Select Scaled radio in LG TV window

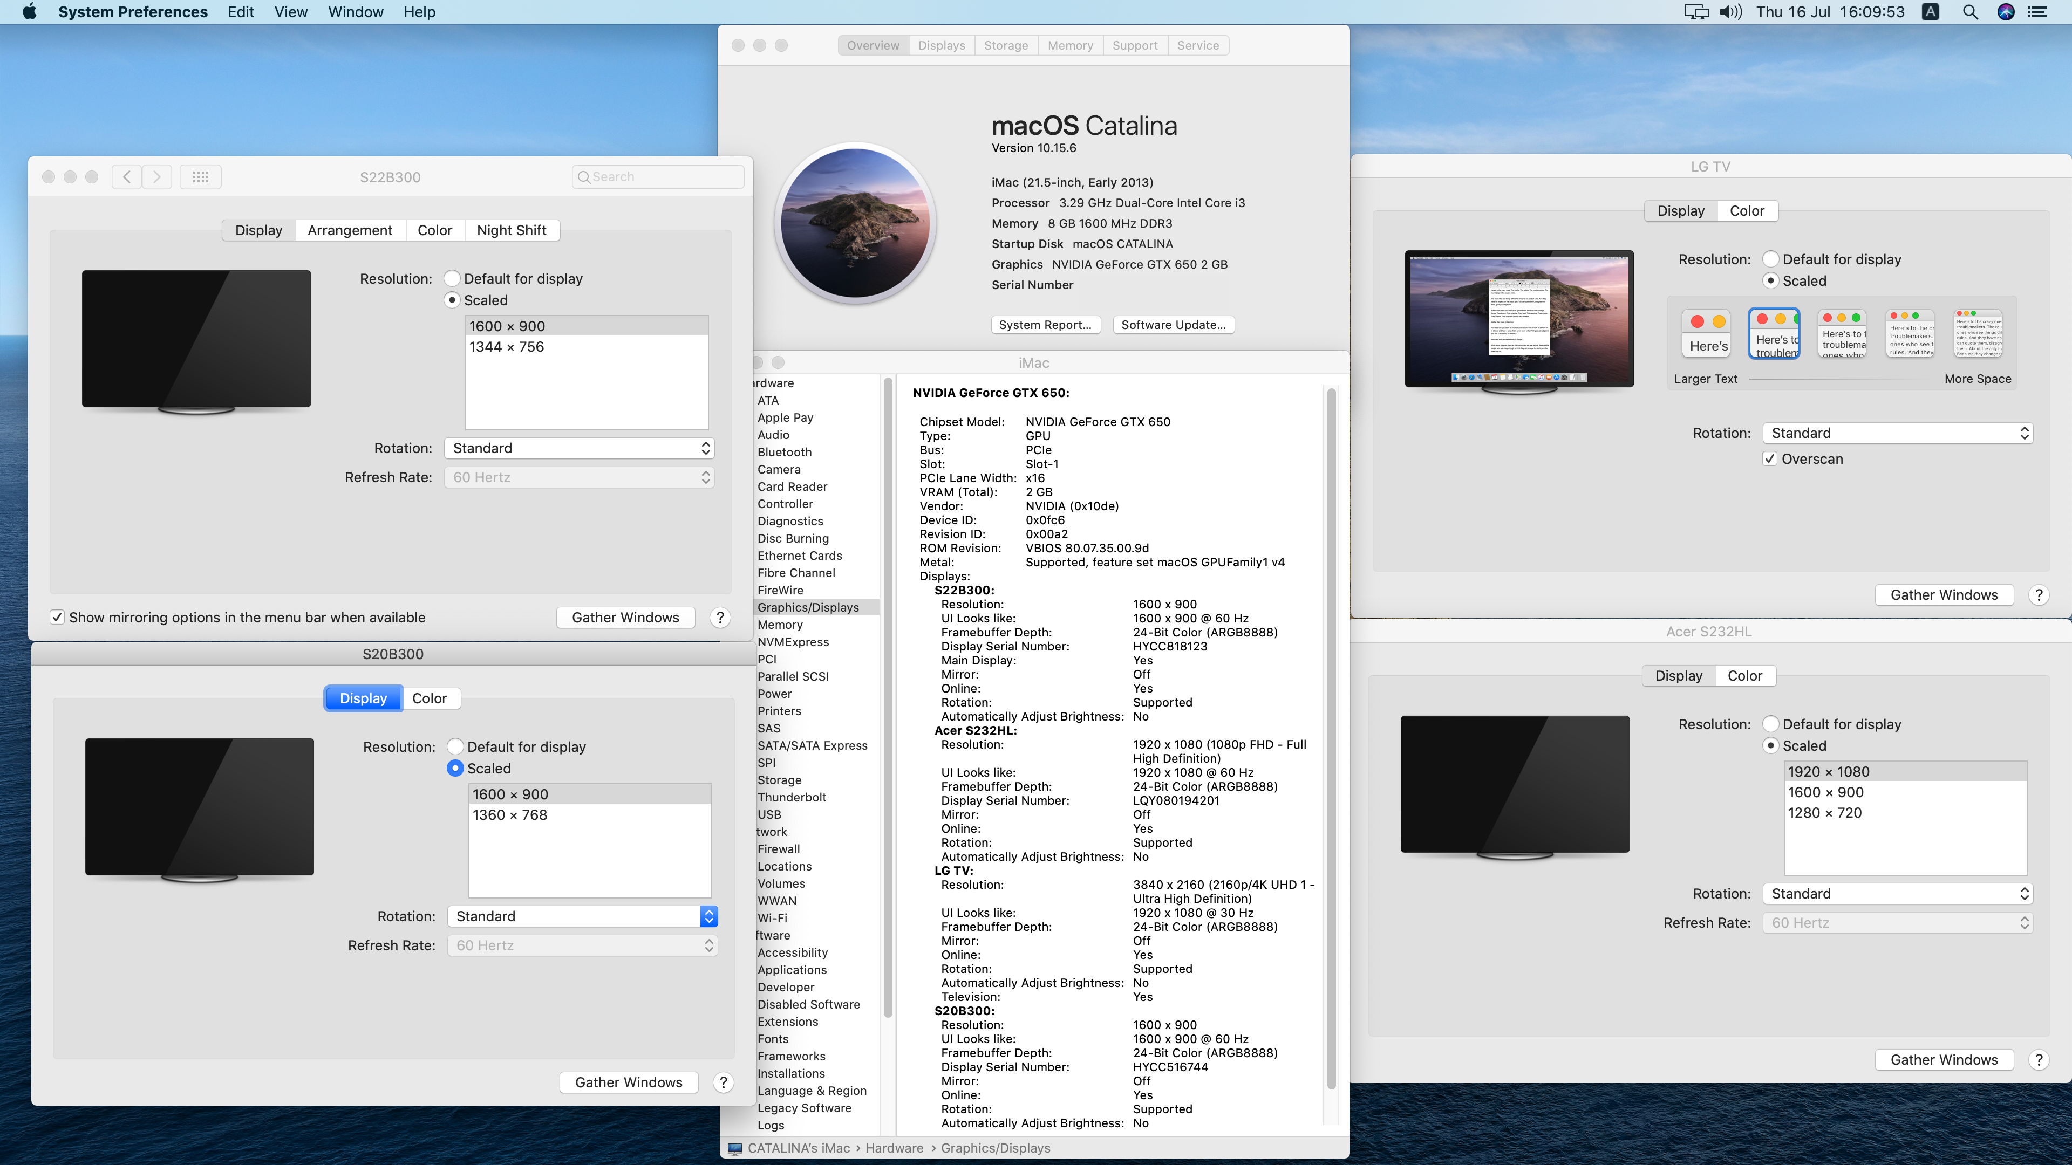1770,280
